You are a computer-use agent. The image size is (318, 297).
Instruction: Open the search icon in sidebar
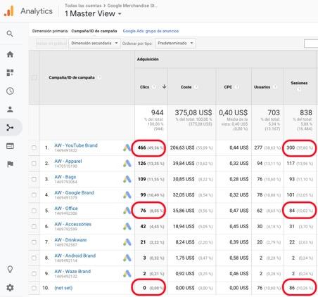tap(10, 34)
